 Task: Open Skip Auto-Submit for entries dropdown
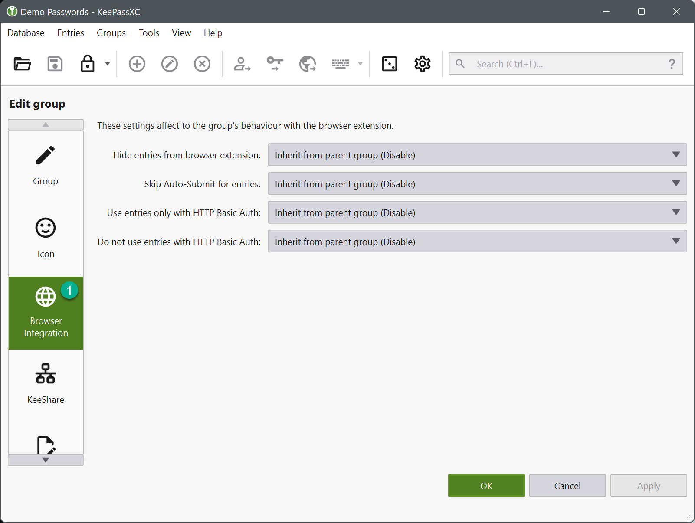pyautogui.click(x=477, y=184)
